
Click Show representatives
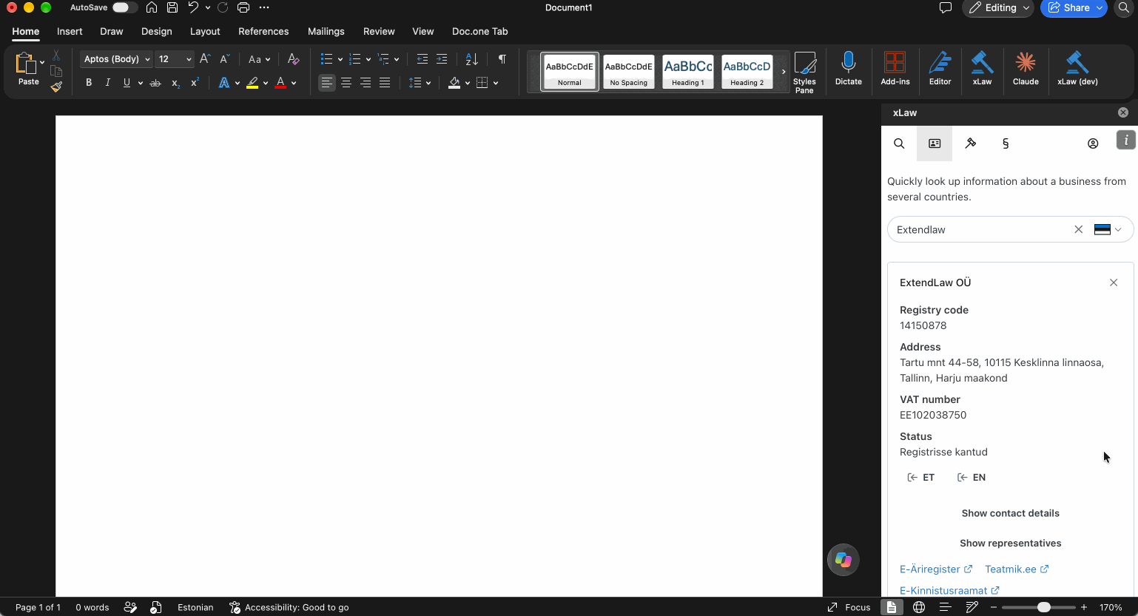pyautogui.click(x=1011, y=543)
